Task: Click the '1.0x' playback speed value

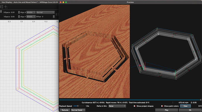Action: click(87, 106)
